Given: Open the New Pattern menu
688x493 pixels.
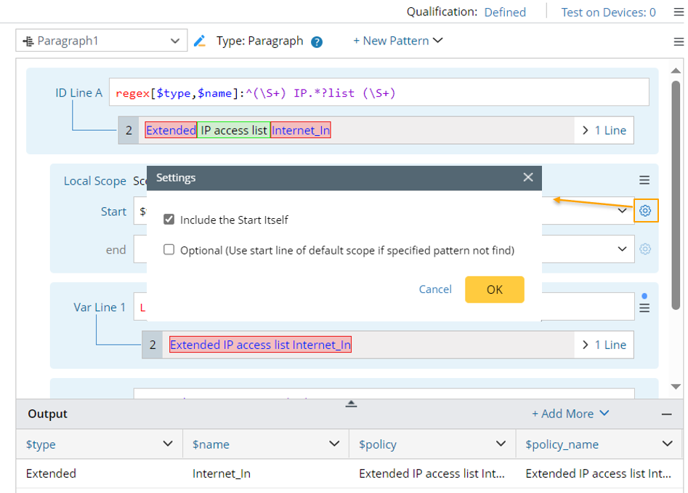Looking at the screenshot, I should tap(397, 41).
